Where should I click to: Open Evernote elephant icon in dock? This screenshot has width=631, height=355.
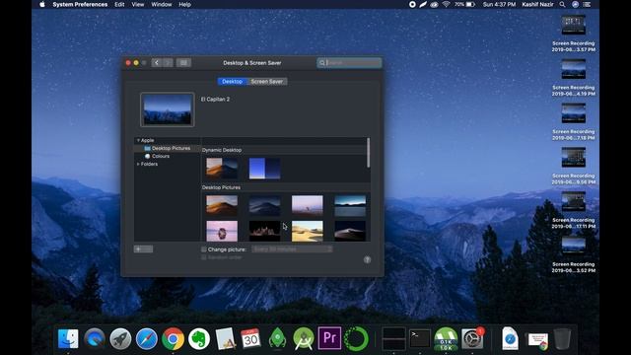tap(199, 338)
